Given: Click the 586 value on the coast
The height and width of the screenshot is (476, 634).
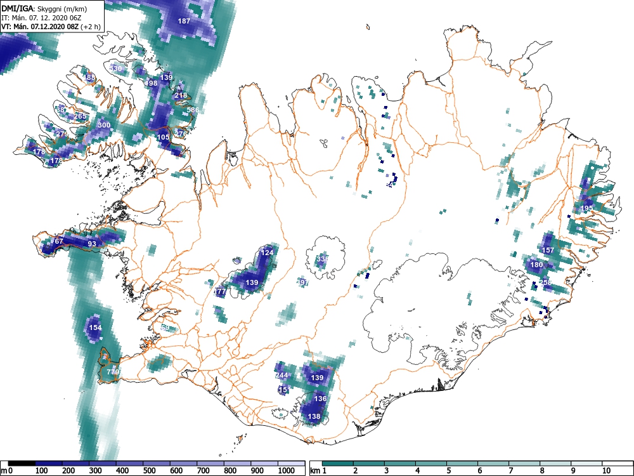Looking at the screenshot, I should [x=193, y=110].
